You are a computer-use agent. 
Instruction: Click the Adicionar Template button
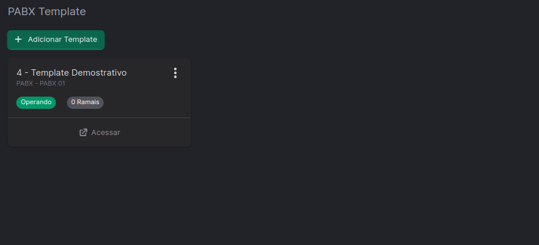tap(56, 40)
